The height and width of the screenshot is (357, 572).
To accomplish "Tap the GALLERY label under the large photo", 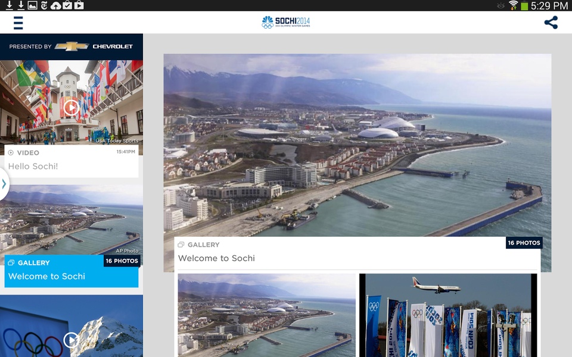I will 204,245.
